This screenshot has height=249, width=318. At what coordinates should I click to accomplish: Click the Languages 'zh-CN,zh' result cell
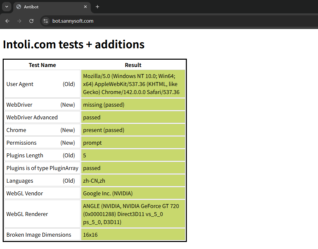click(94, 181)
